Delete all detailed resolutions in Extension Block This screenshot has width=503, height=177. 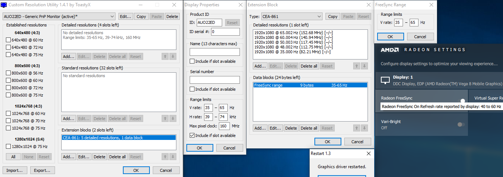click(x=309, y=66)
